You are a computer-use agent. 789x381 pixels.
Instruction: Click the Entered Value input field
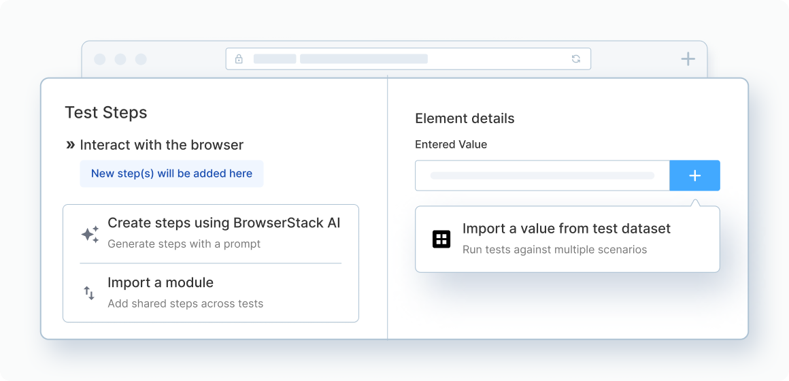click(543, 176)
